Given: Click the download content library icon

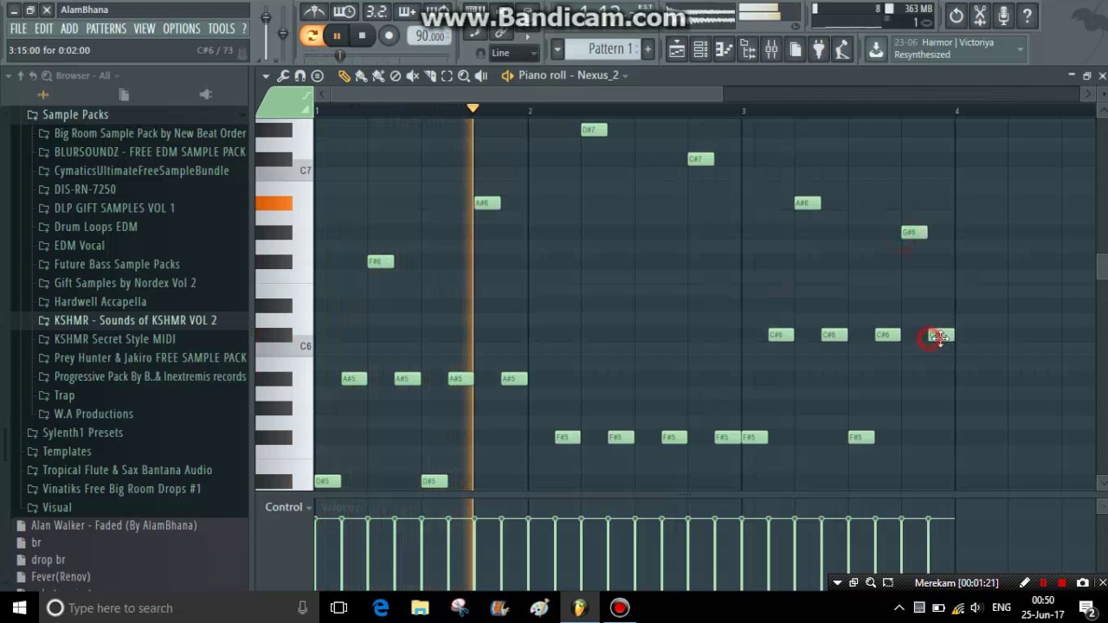Looking at the screenshot, I should pyautogui.click(x=876, y=49).
